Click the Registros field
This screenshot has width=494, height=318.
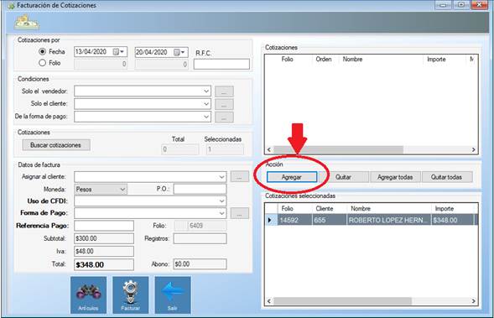coord(200,238)
